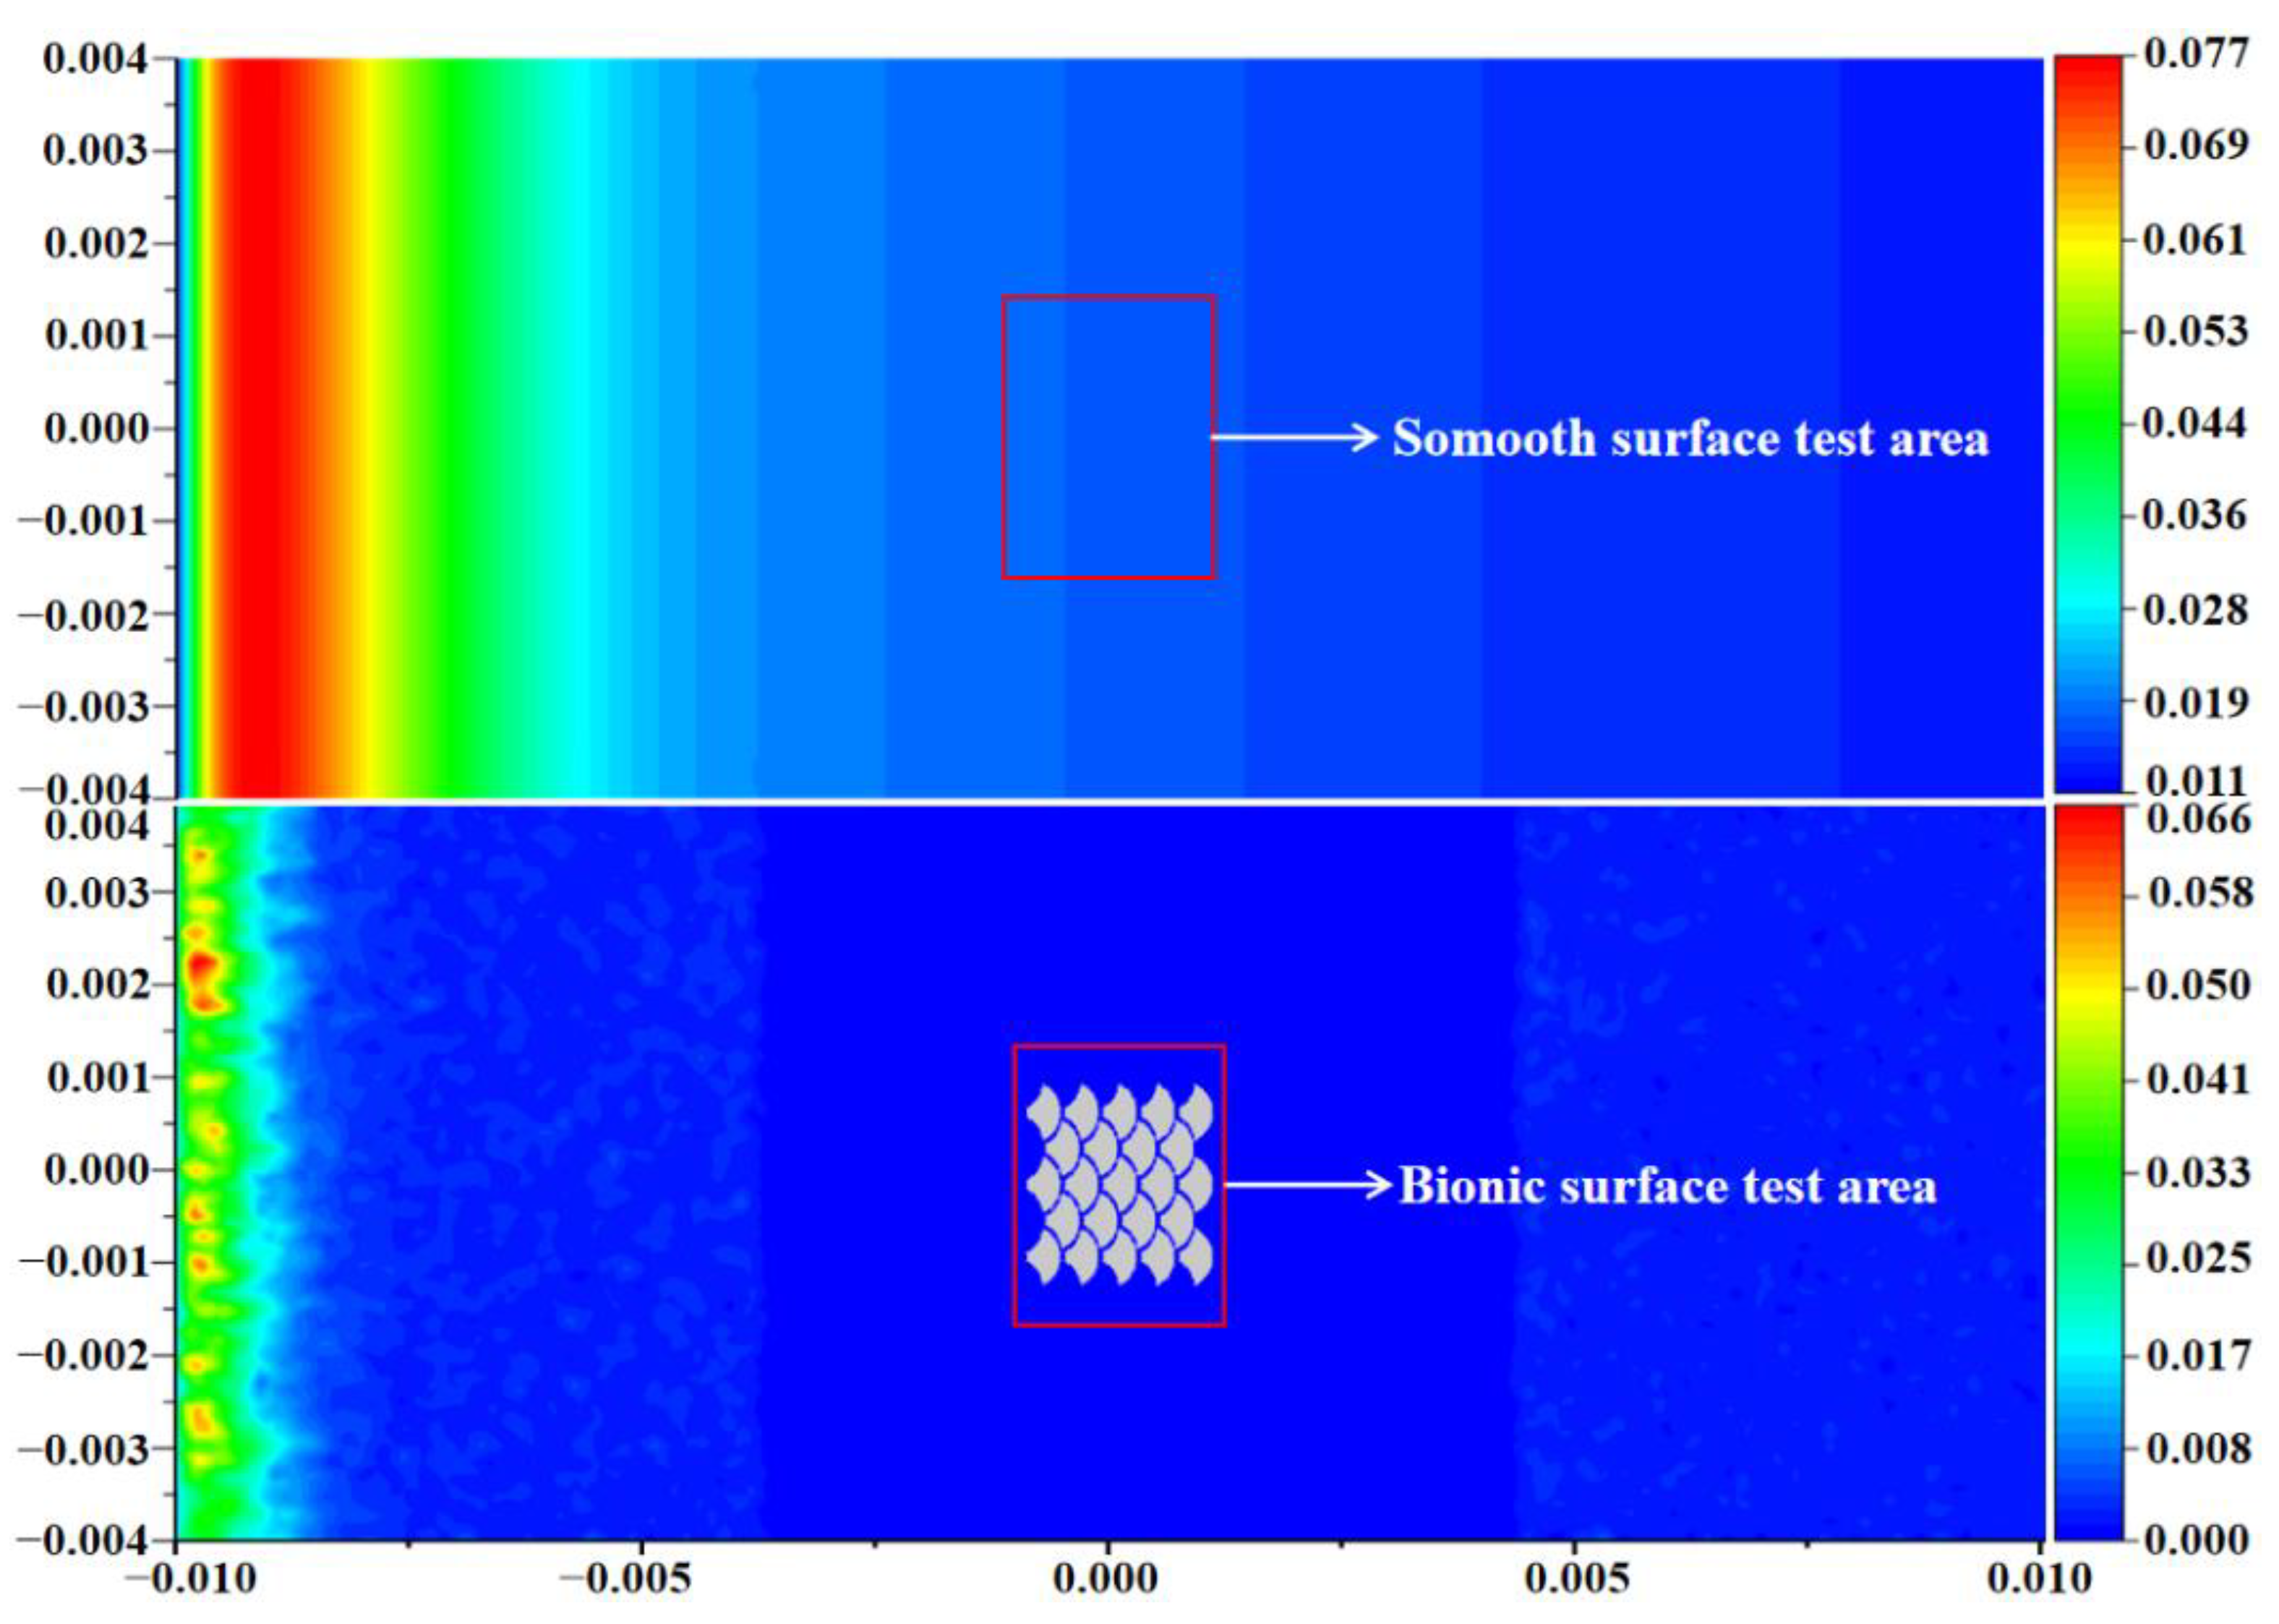Click the Bionic surface test area label
Image resolution: width=2279 pixels, height=1624 pixels.
click(x=1667, y=1186)
